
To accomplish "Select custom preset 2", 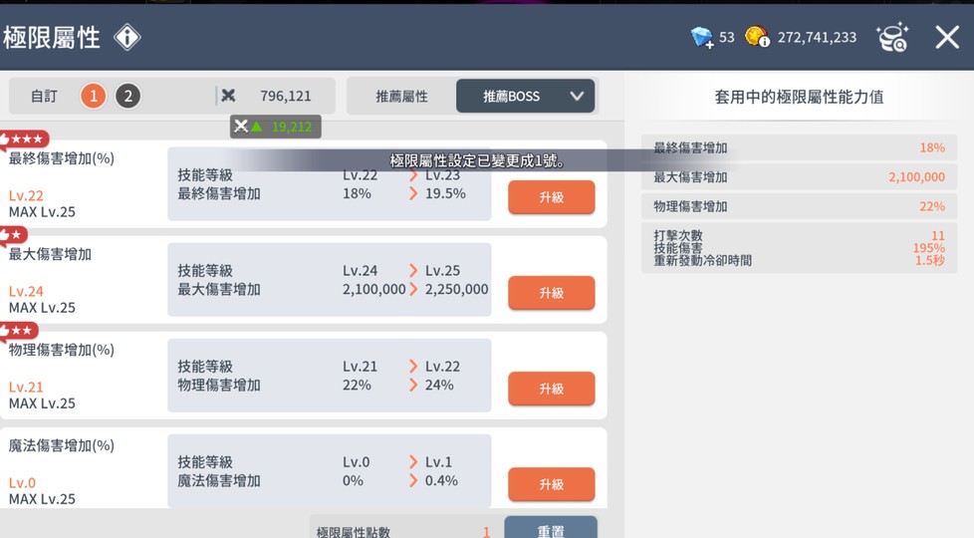I will [x=127, y=96].
